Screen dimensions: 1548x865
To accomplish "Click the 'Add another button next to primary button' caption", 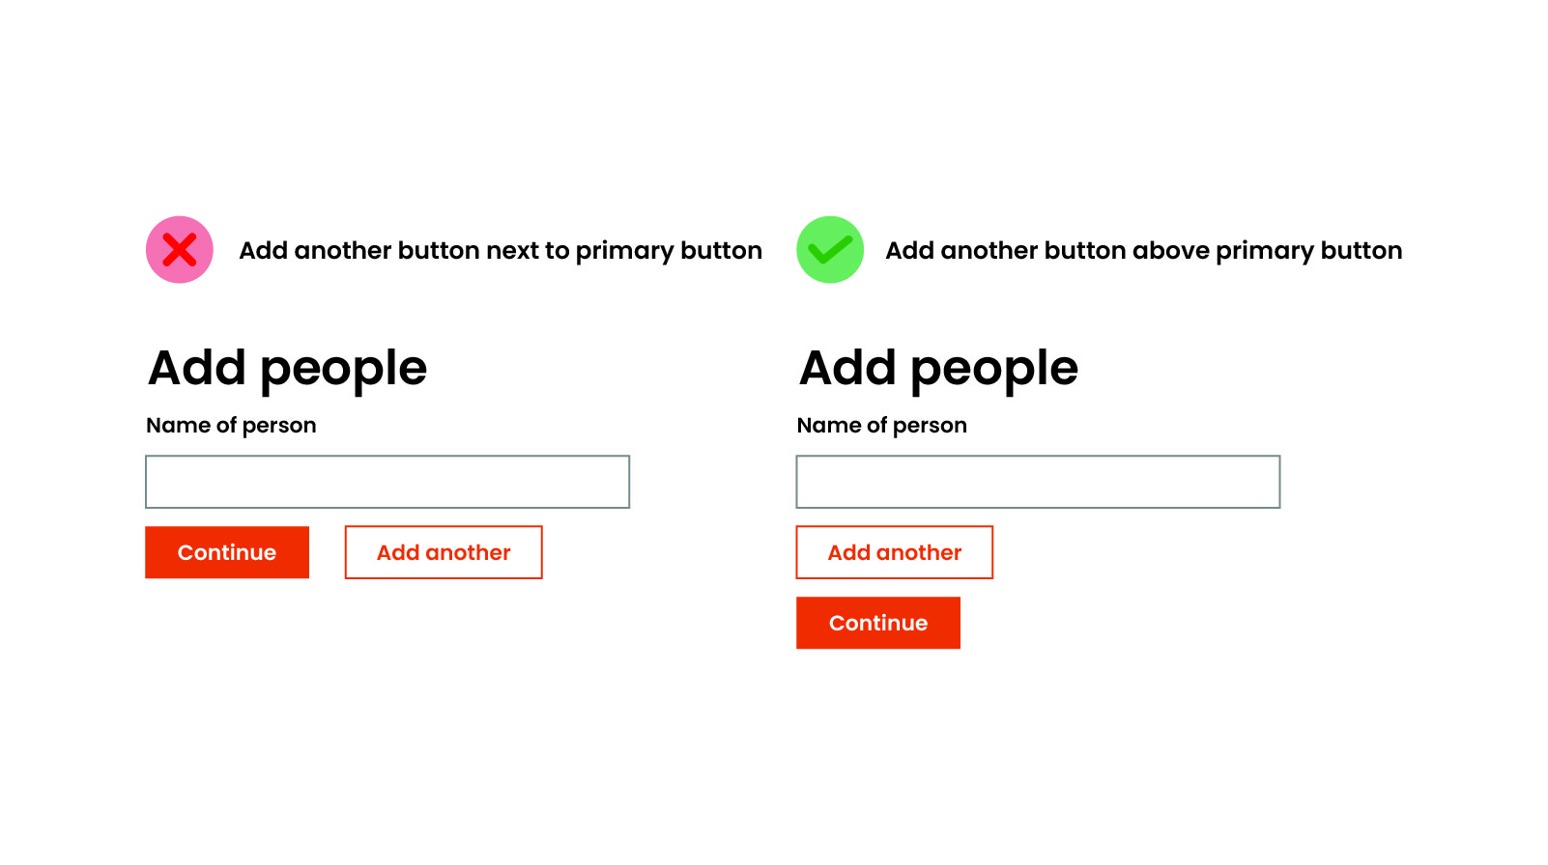I will [501, 251].
